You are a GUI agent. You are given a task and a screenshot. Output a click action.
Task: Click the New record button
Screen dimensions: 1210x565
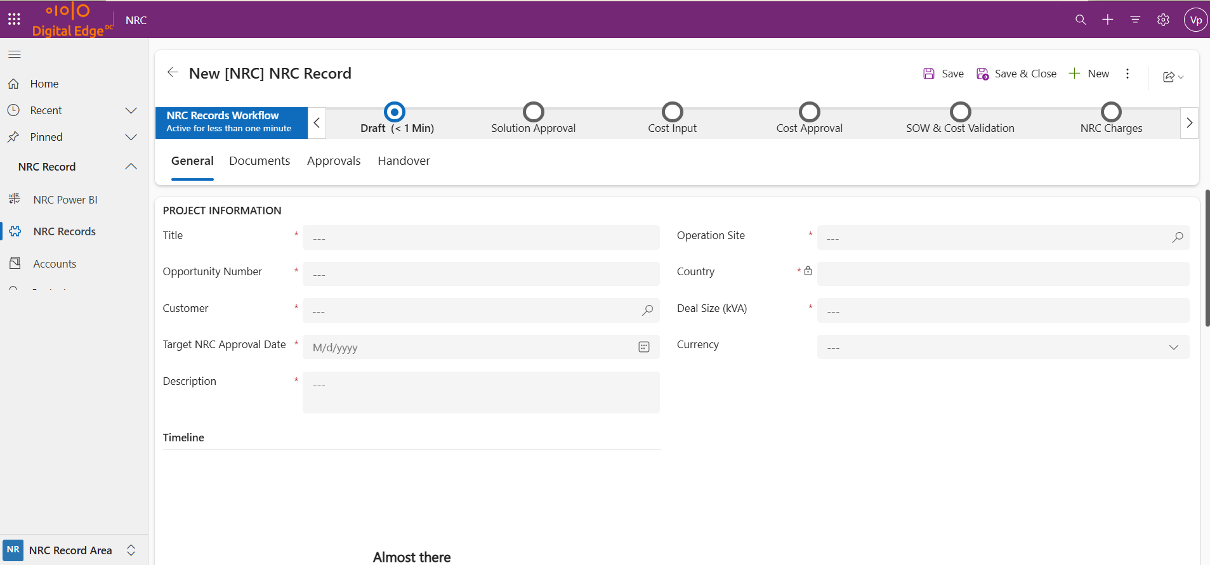click(x=1089, y=74)
